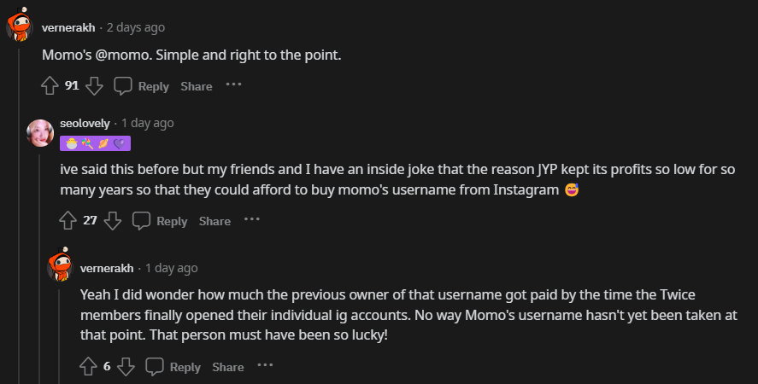Open more options on vernerakh's top comment
758x384 pixels.
coord(234,85)
